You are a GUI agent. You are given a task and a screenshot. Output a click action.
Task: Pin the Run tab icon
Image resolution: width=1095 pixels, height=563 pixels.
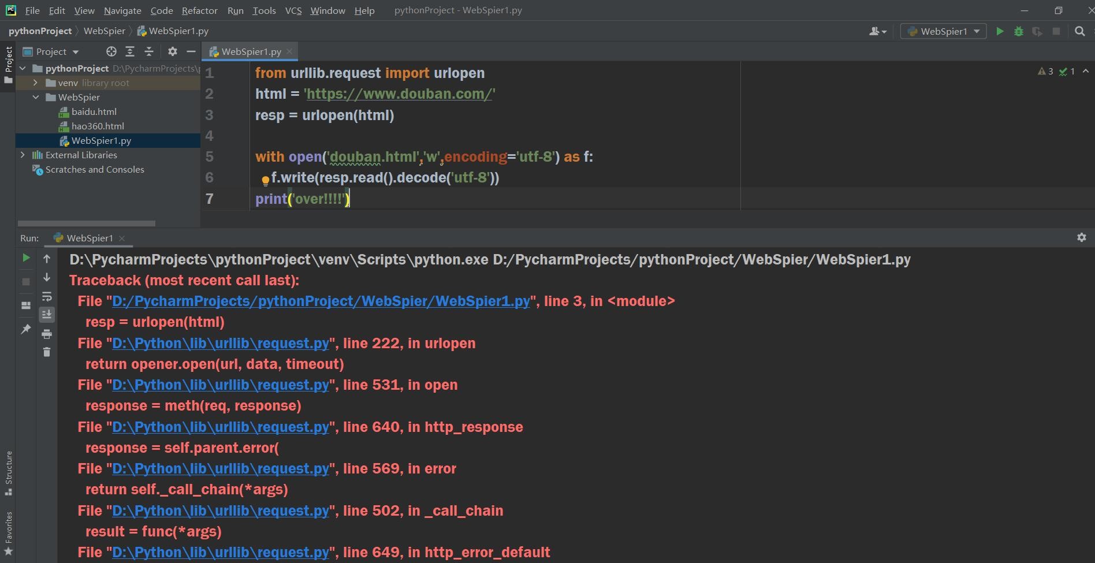point(26,329)
